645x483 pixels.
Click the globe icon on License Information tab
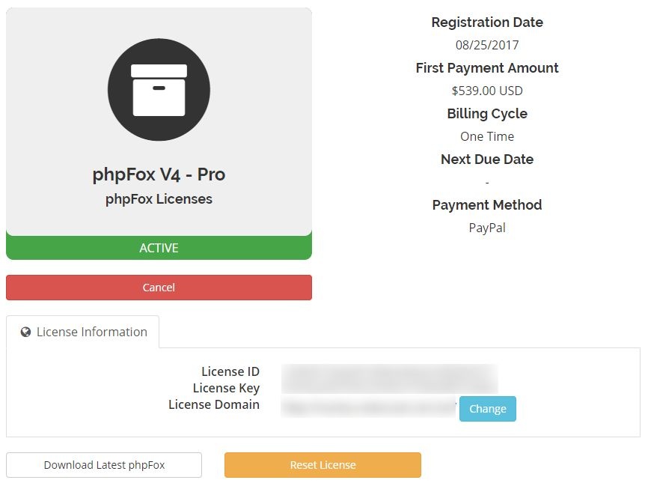coord(26,332)
